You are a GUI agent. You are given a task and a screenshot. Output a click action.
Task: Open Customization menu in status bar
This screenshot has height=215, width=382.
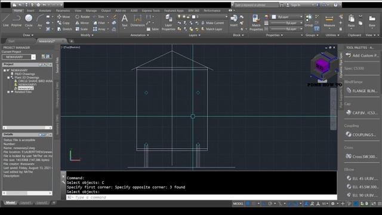pos(380,204)
